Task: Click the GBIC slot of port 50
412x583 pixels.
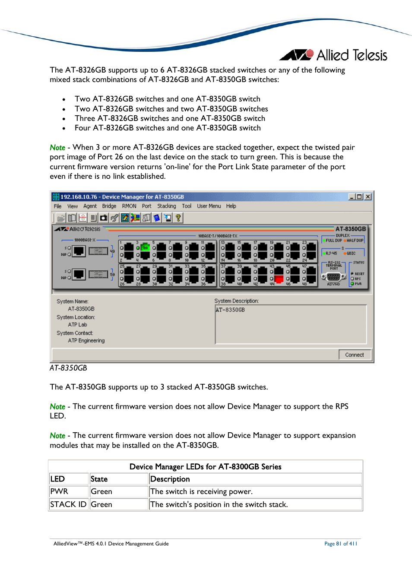Action: [98, 274]
